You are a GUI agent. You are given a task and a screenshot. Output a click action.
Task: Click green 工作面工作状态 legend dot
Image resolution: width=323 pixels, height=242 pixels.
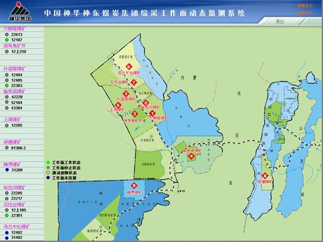(x=48, y=163)
